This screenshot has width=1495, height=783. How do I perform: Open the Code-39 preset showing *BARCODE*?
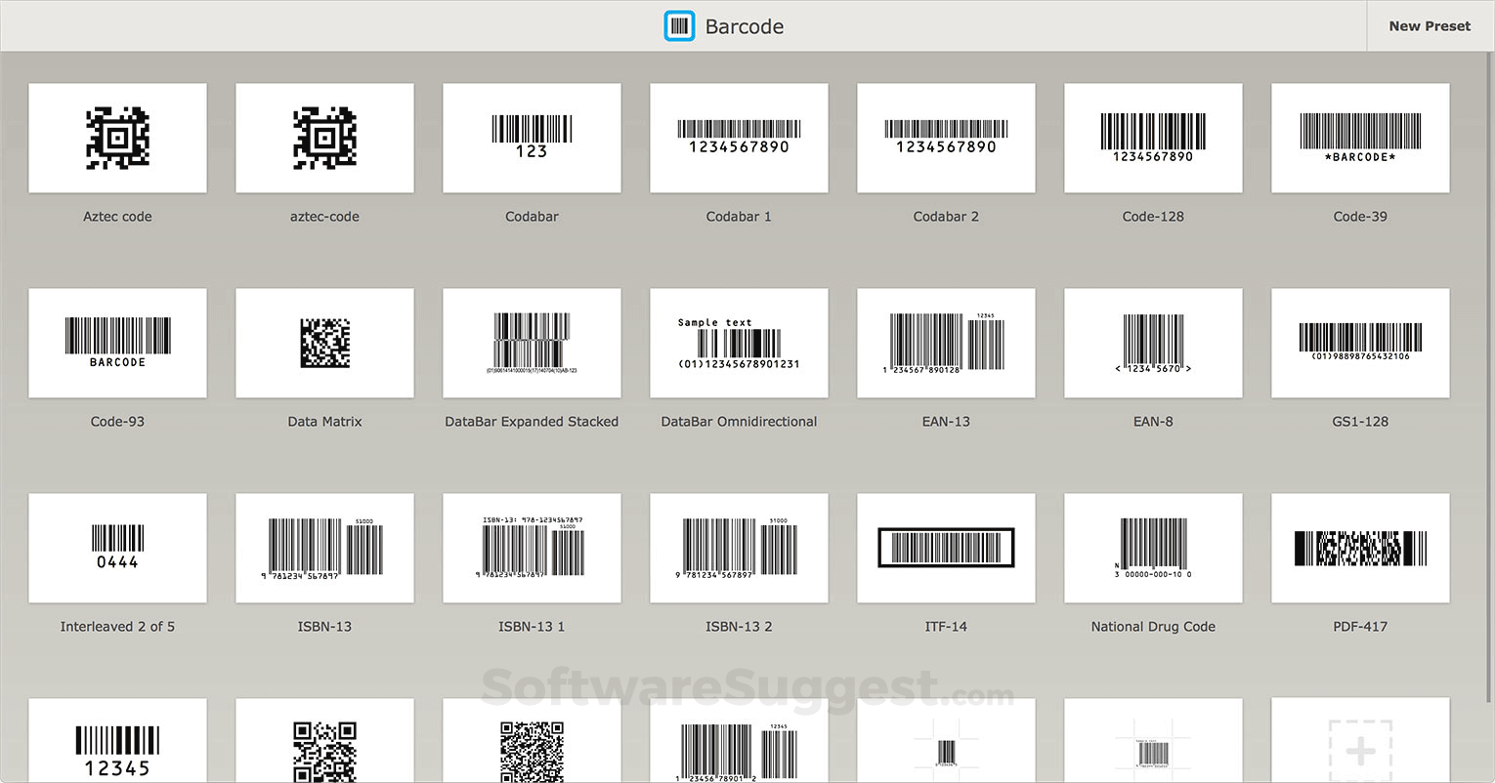pyautogui.click(x=1360, y=138)
